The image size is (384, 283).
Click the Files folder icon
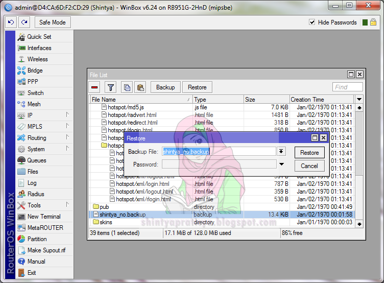click(x=21, y=172)
